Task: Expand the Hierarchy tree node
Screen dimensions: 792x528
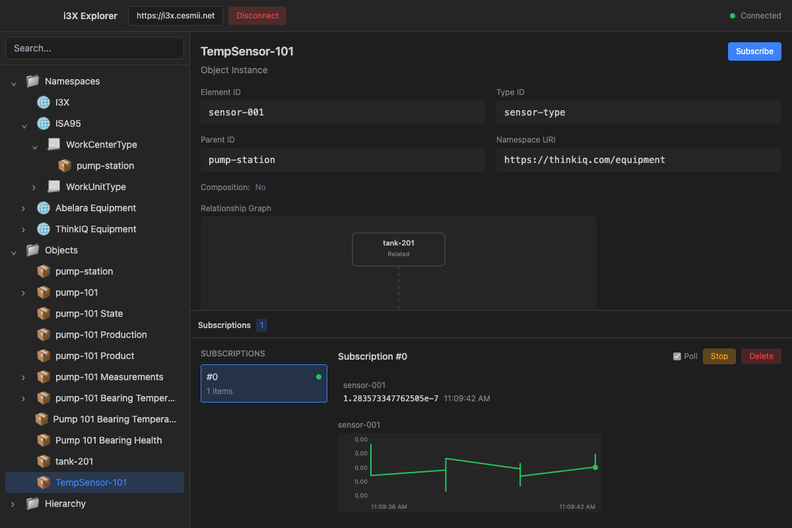Action: [13, 504]
